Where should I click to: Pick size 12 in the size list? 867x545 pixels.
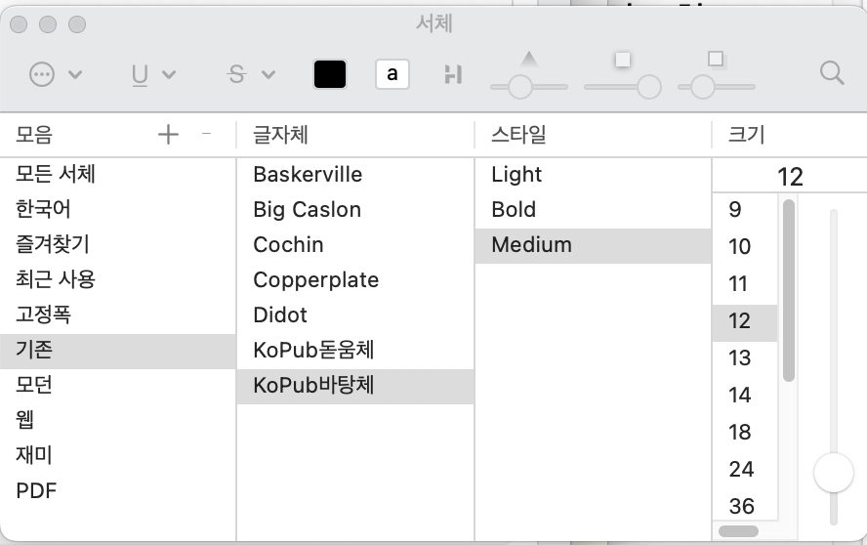[x=745, y=321]
